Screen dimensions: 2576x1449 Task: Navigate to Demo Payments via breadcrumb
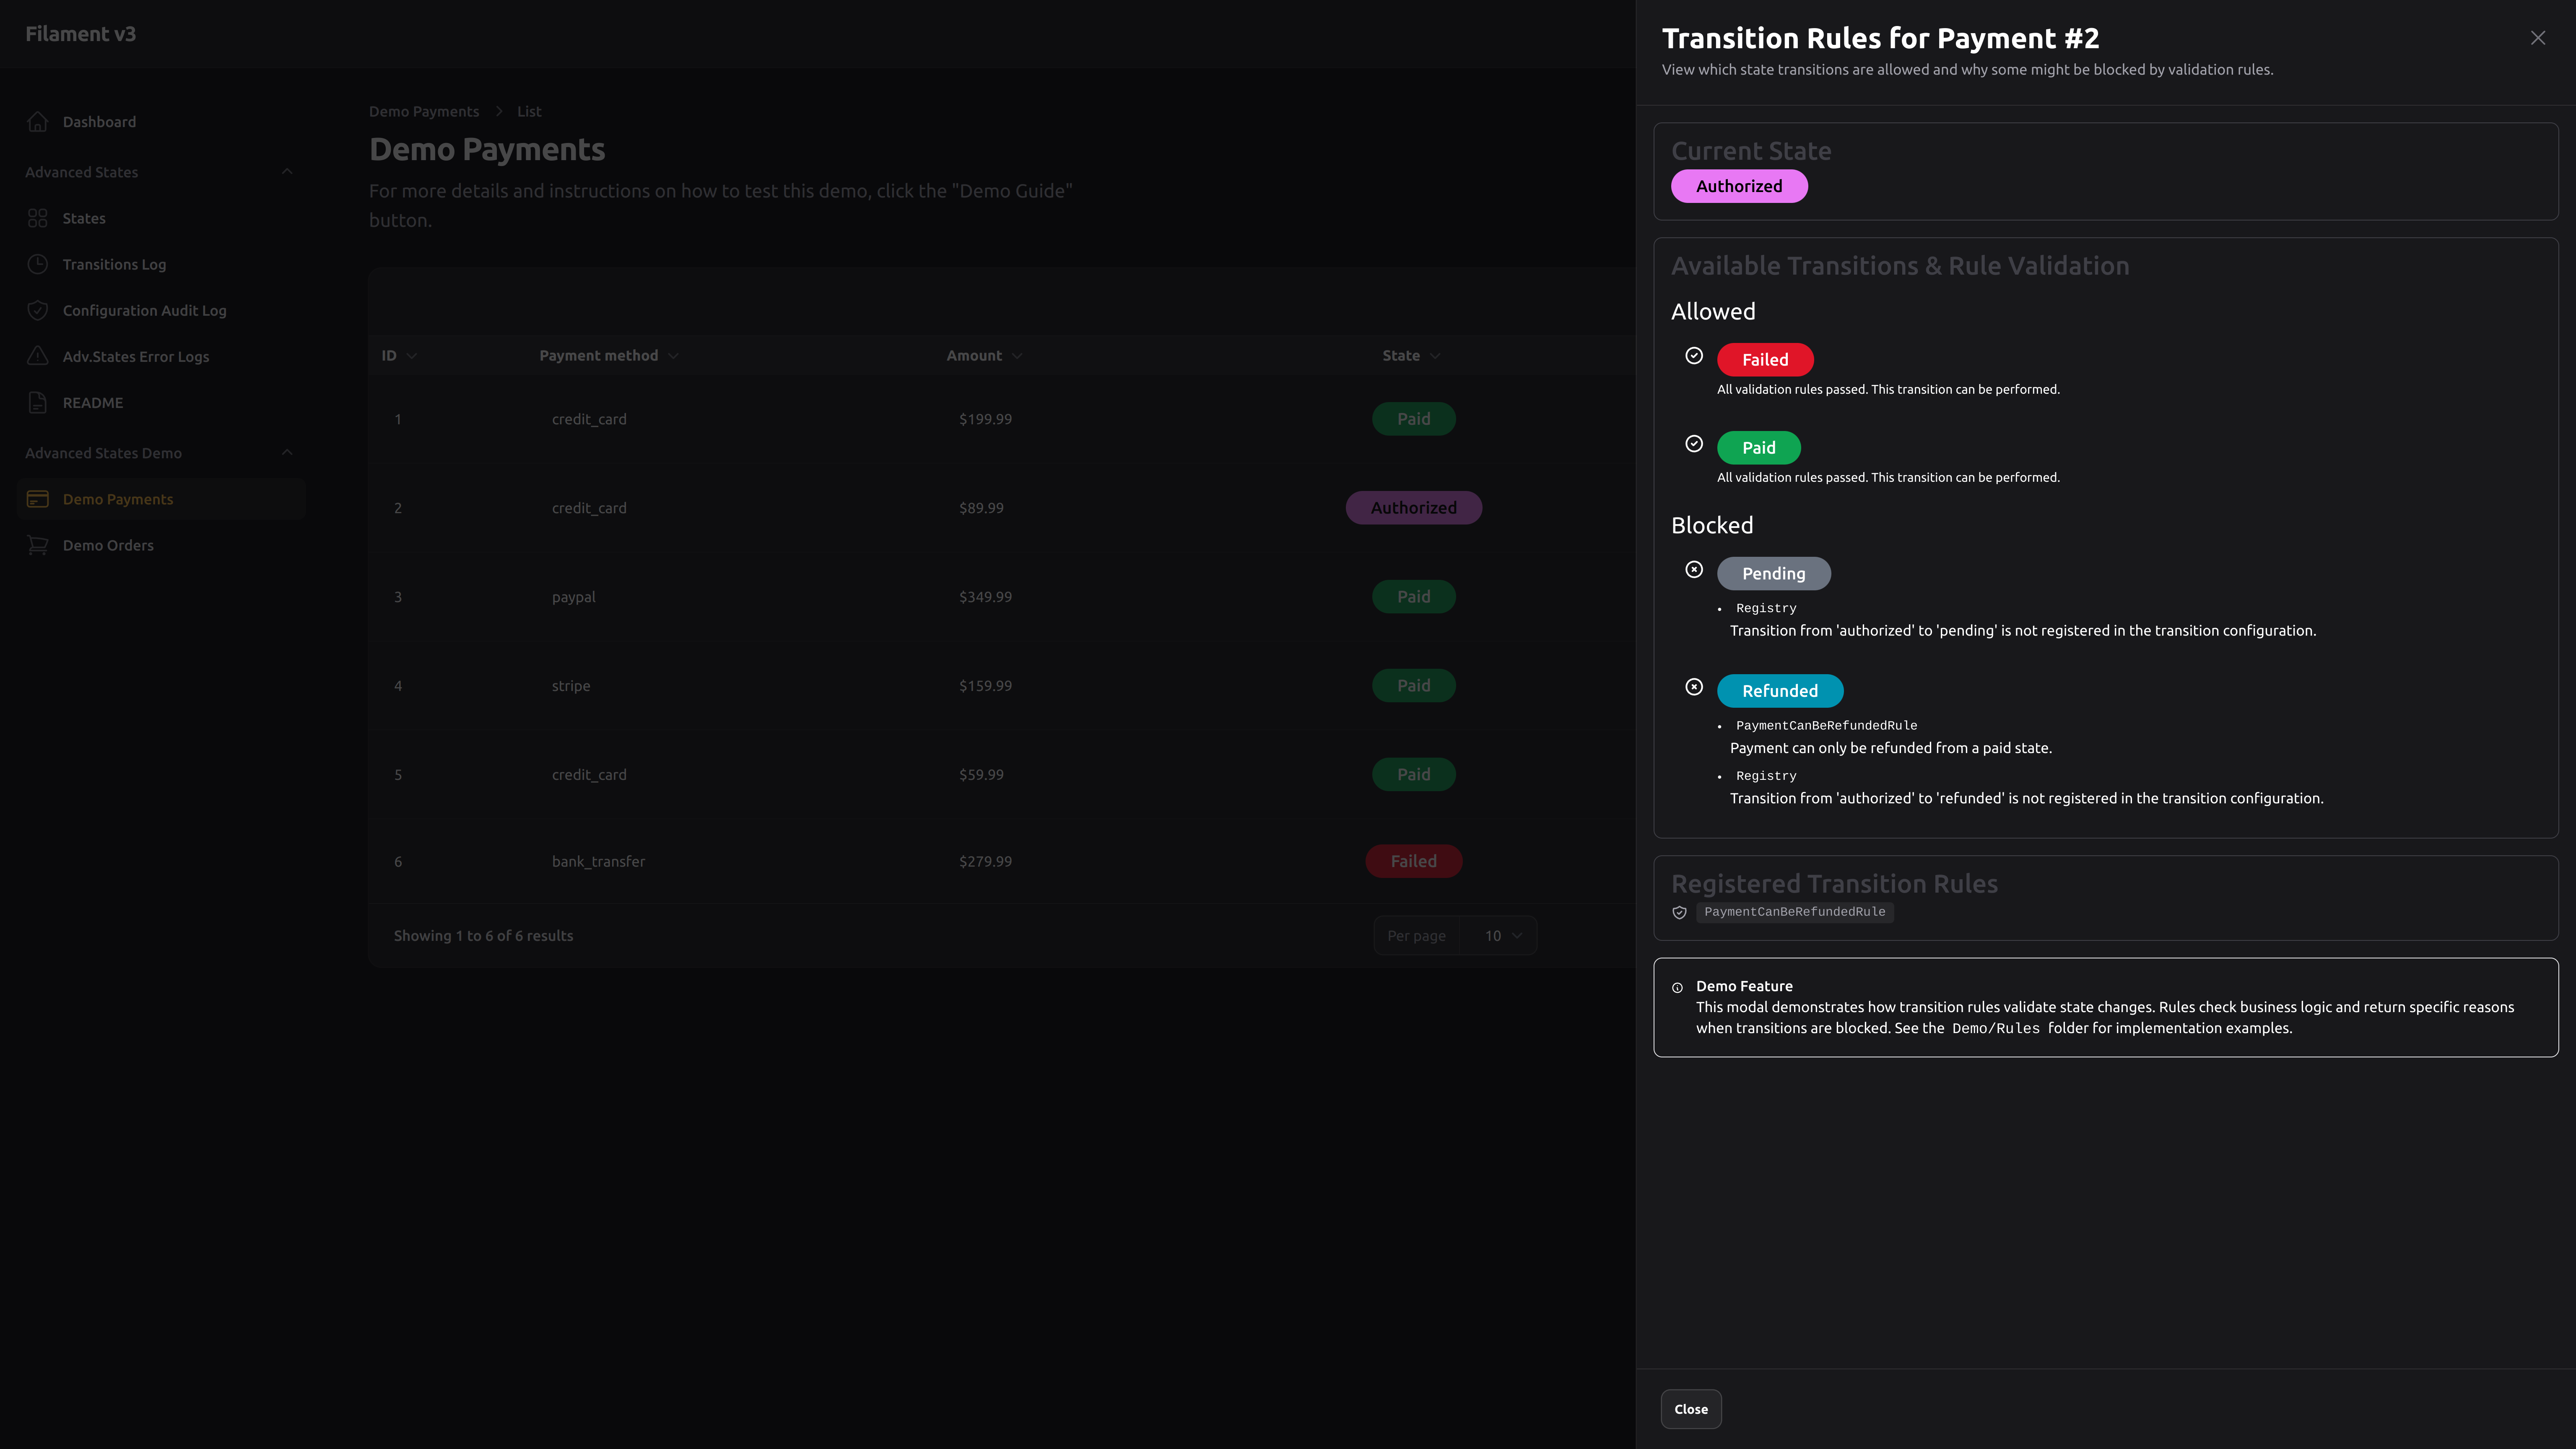(x=424, y=111)
